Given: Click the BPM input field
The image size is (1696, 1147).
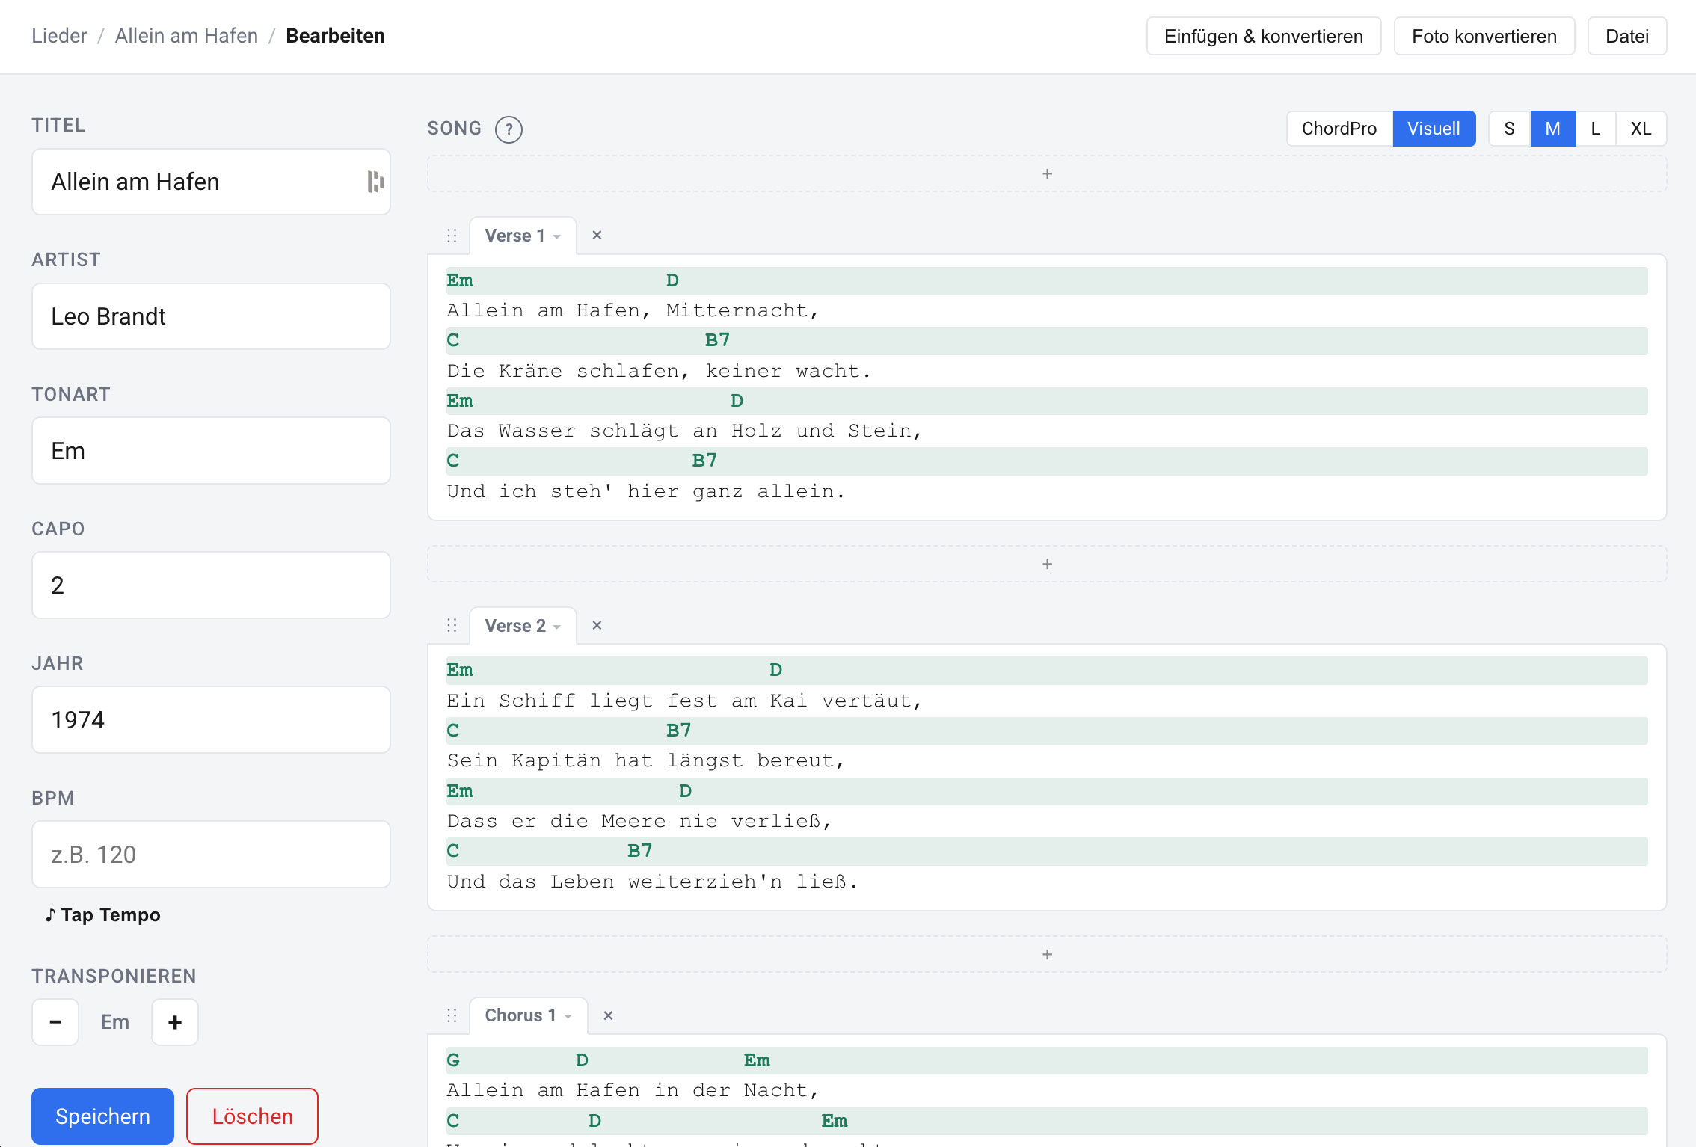Looking at the screenshot, I should point(211,854).
